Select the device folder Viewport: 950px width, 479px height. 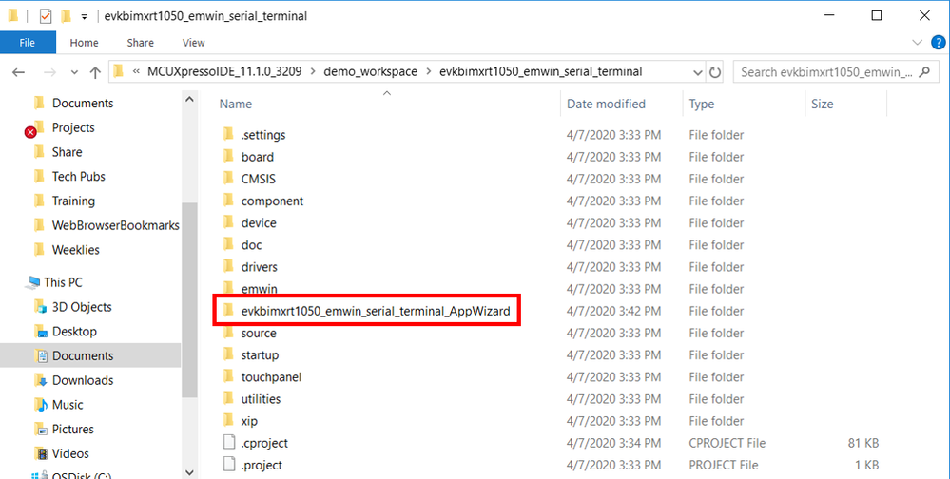(258, 222)
